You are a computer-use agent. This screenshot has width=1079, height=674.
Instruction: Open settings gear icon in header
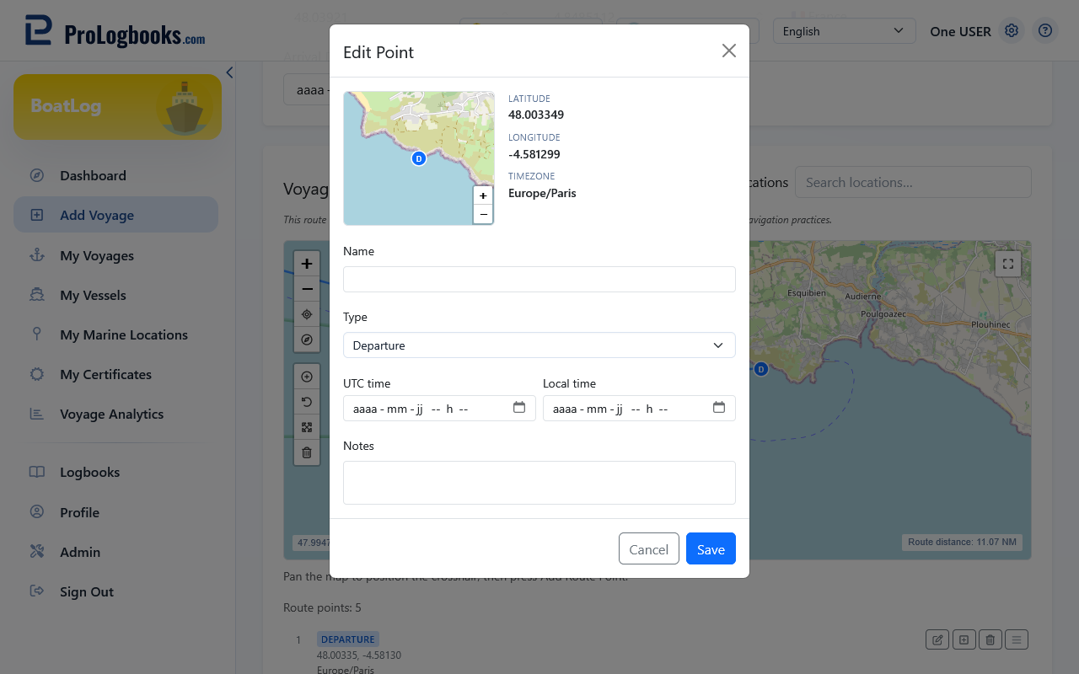coord(1012,31)
